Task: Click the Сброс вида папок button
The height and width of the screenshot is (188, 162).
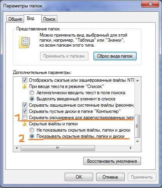Action: 115,56
